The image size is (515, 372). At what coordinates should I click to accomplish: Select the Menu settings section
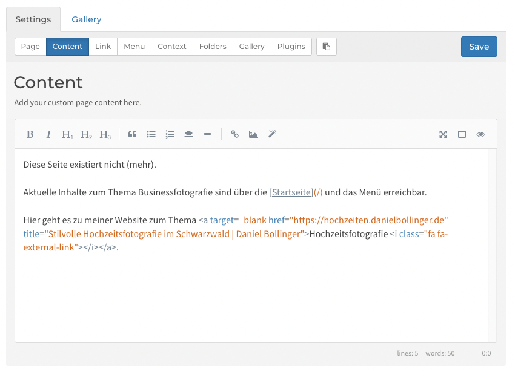(x=134, y=47)
